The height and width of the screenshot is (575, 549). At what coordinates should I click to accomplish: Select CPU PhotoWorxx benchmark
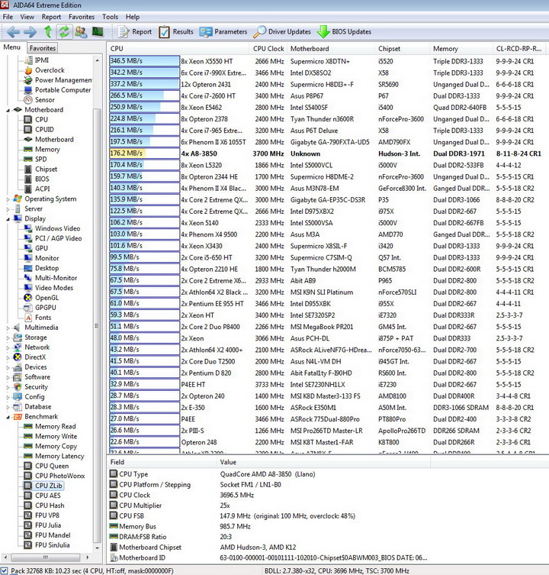(59, 476)
